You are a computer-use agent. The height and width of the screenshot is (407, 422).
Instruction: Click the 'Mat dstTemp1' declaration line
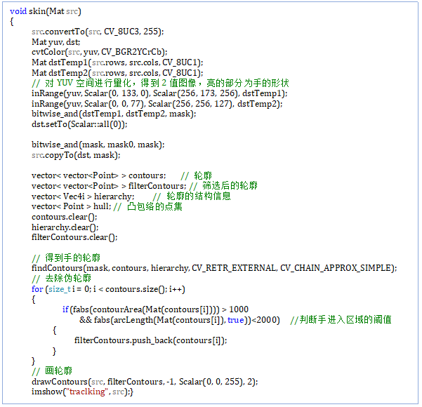[x=117, y=62]
